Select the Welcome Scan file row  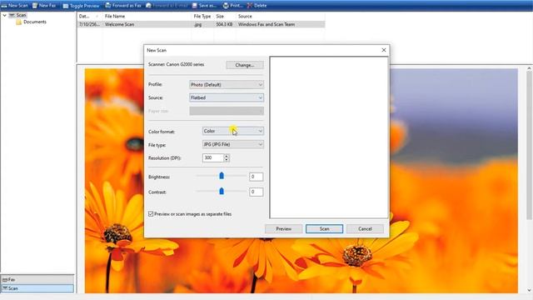[x=202, y=24]
